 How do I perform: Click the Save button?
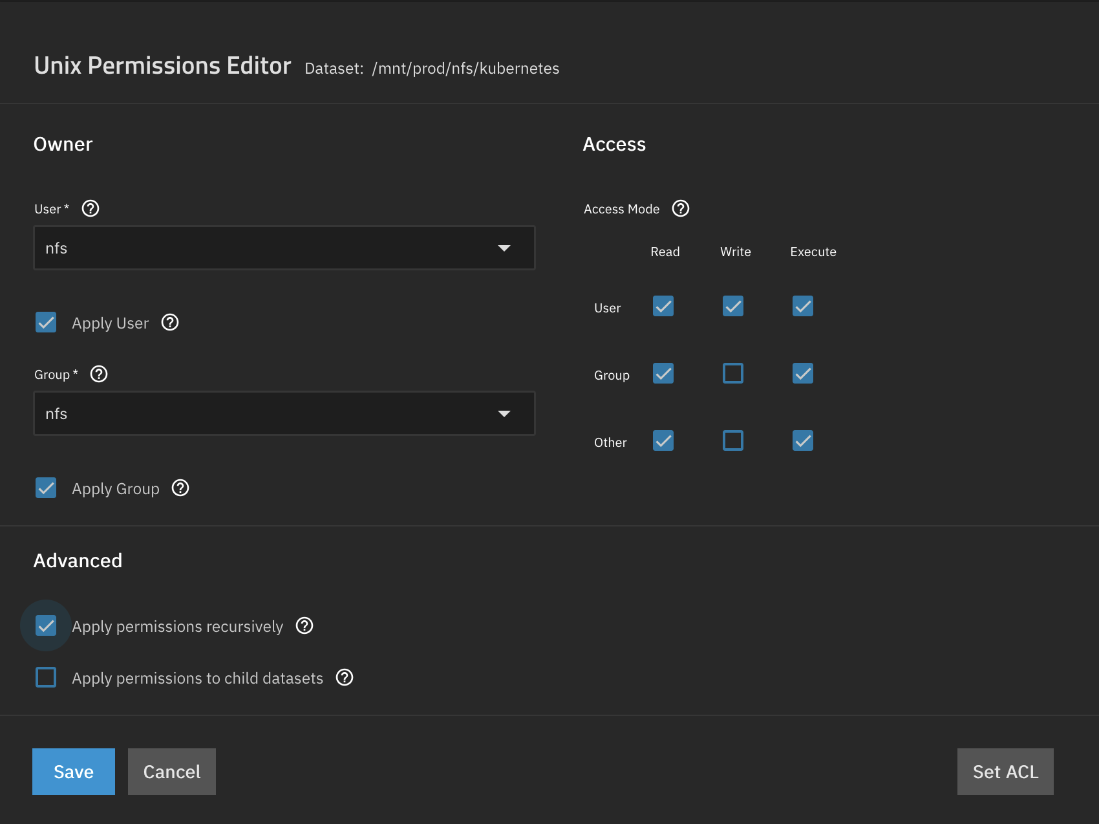(74, 771)
